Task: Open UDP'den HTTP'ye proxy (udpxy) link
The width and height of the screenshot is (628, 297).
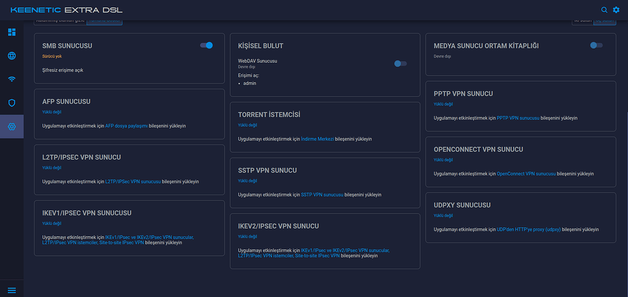Action: pyautogui.click(x=528, y=230)
